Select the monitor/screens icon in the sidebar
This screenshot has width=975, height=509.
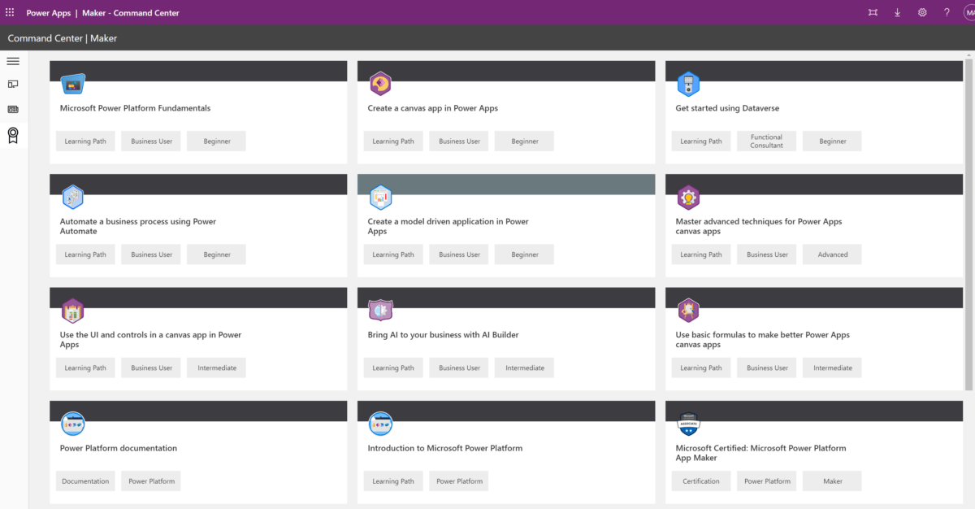(12, 84)
